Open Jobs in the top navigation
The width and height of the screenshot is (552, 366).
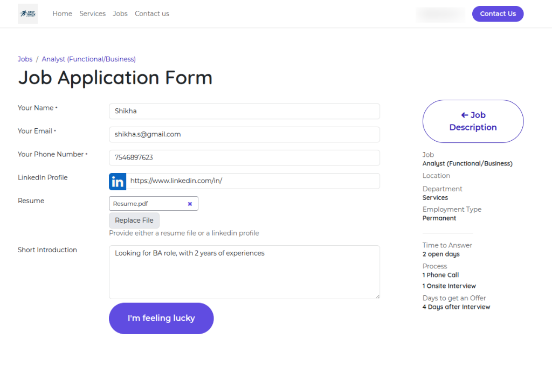[x=120, y=14]
